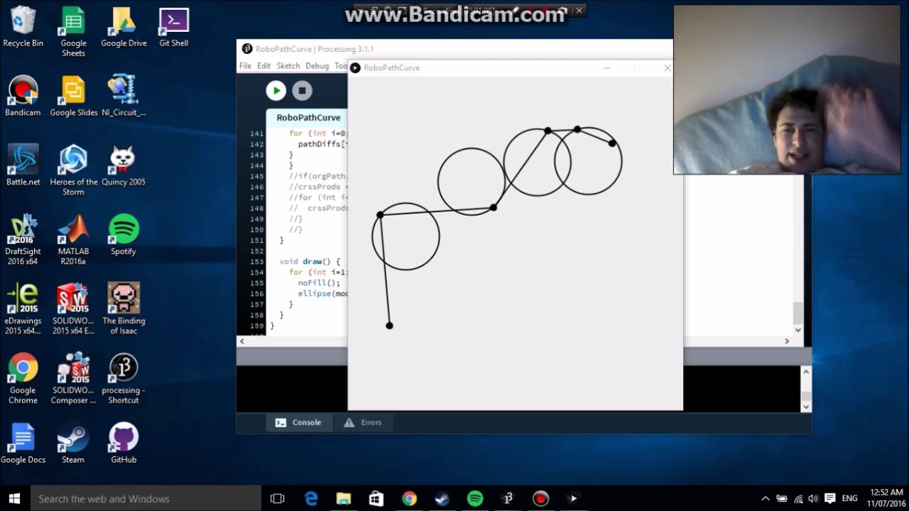
Task: Select the Bandicam desktop icon
Action: [23, 97]
